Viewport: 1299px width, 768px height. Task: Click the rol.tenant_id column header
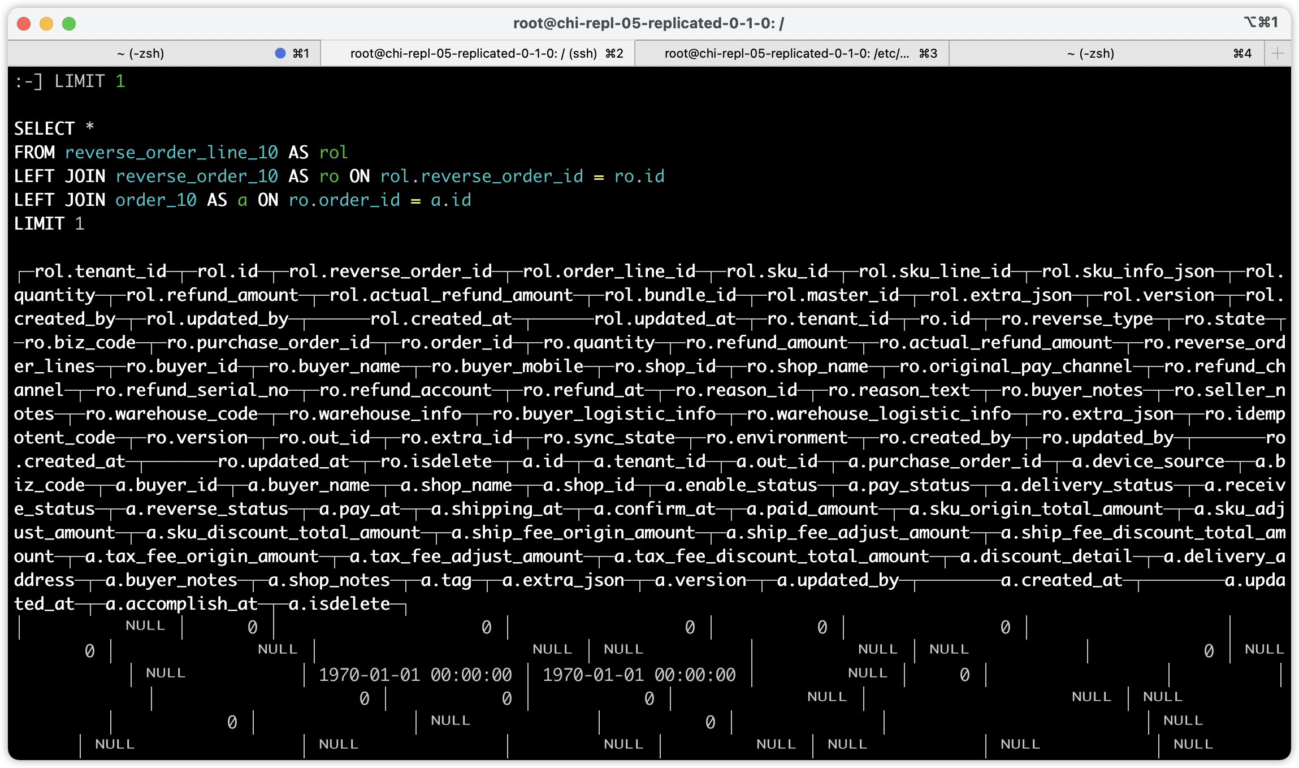point(101,271)
